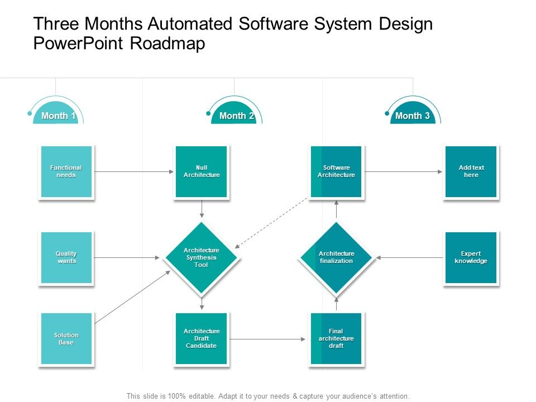Select arrow from Software Architecture to Add text here
This screenshot has width=536, height=402.
click(x=403, y=171)
